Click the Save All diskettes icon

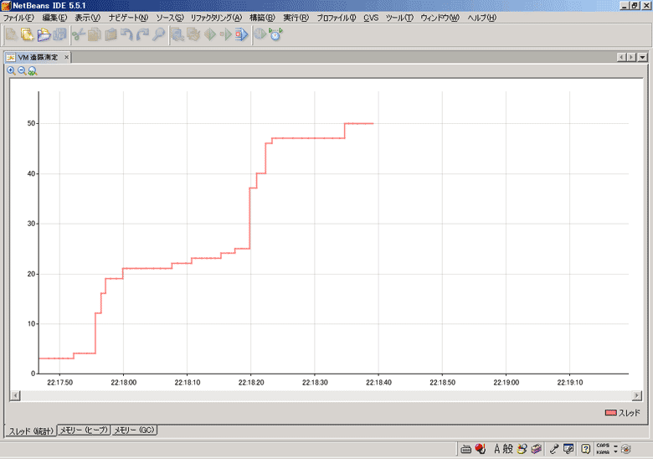click(60, 34)
